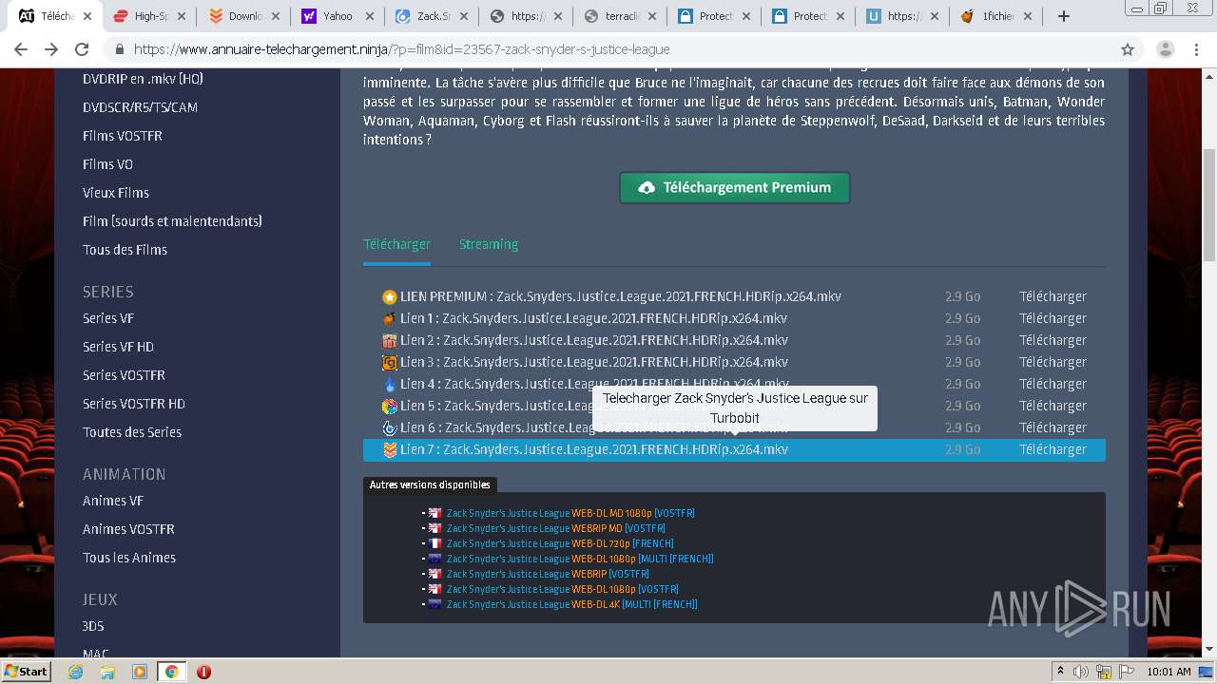The width and height of the screenshot is (1217, 684).
Task: Reload the current page
Action: (x=82, y=49)
